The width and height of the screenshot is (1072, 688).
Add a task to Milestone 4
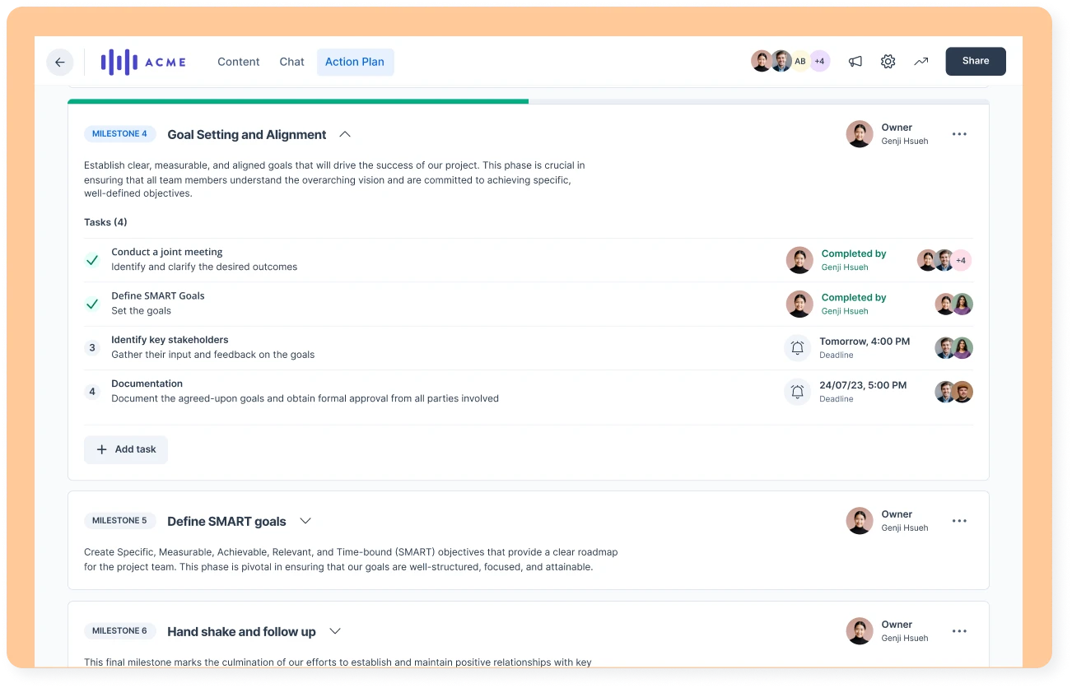125,449
